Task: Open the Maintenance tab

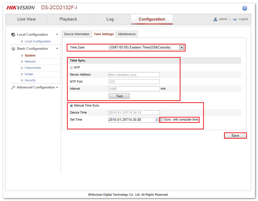Action: pyautogui.click(x=127, y=34)
